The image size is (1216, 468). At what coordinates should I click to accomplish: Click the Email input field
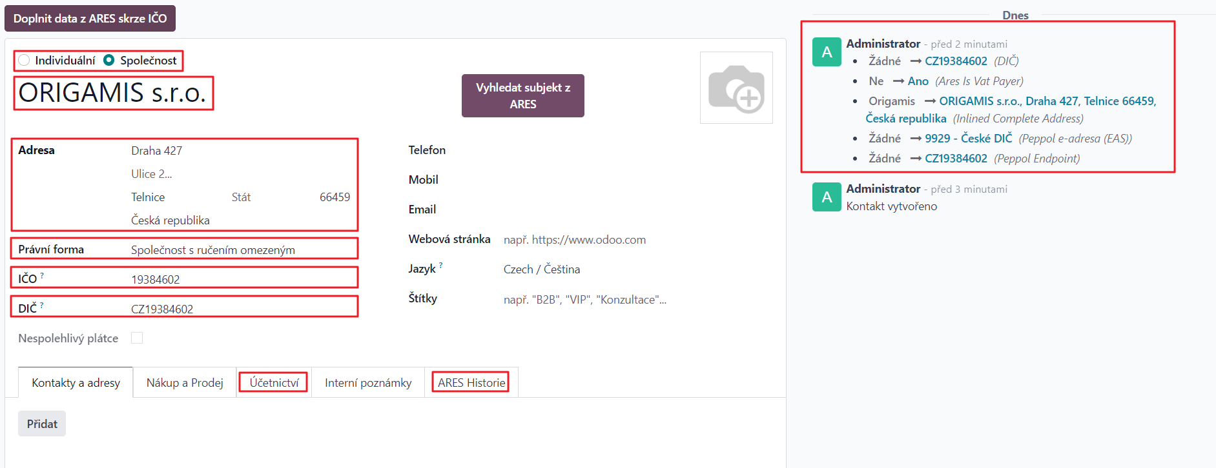637,210
